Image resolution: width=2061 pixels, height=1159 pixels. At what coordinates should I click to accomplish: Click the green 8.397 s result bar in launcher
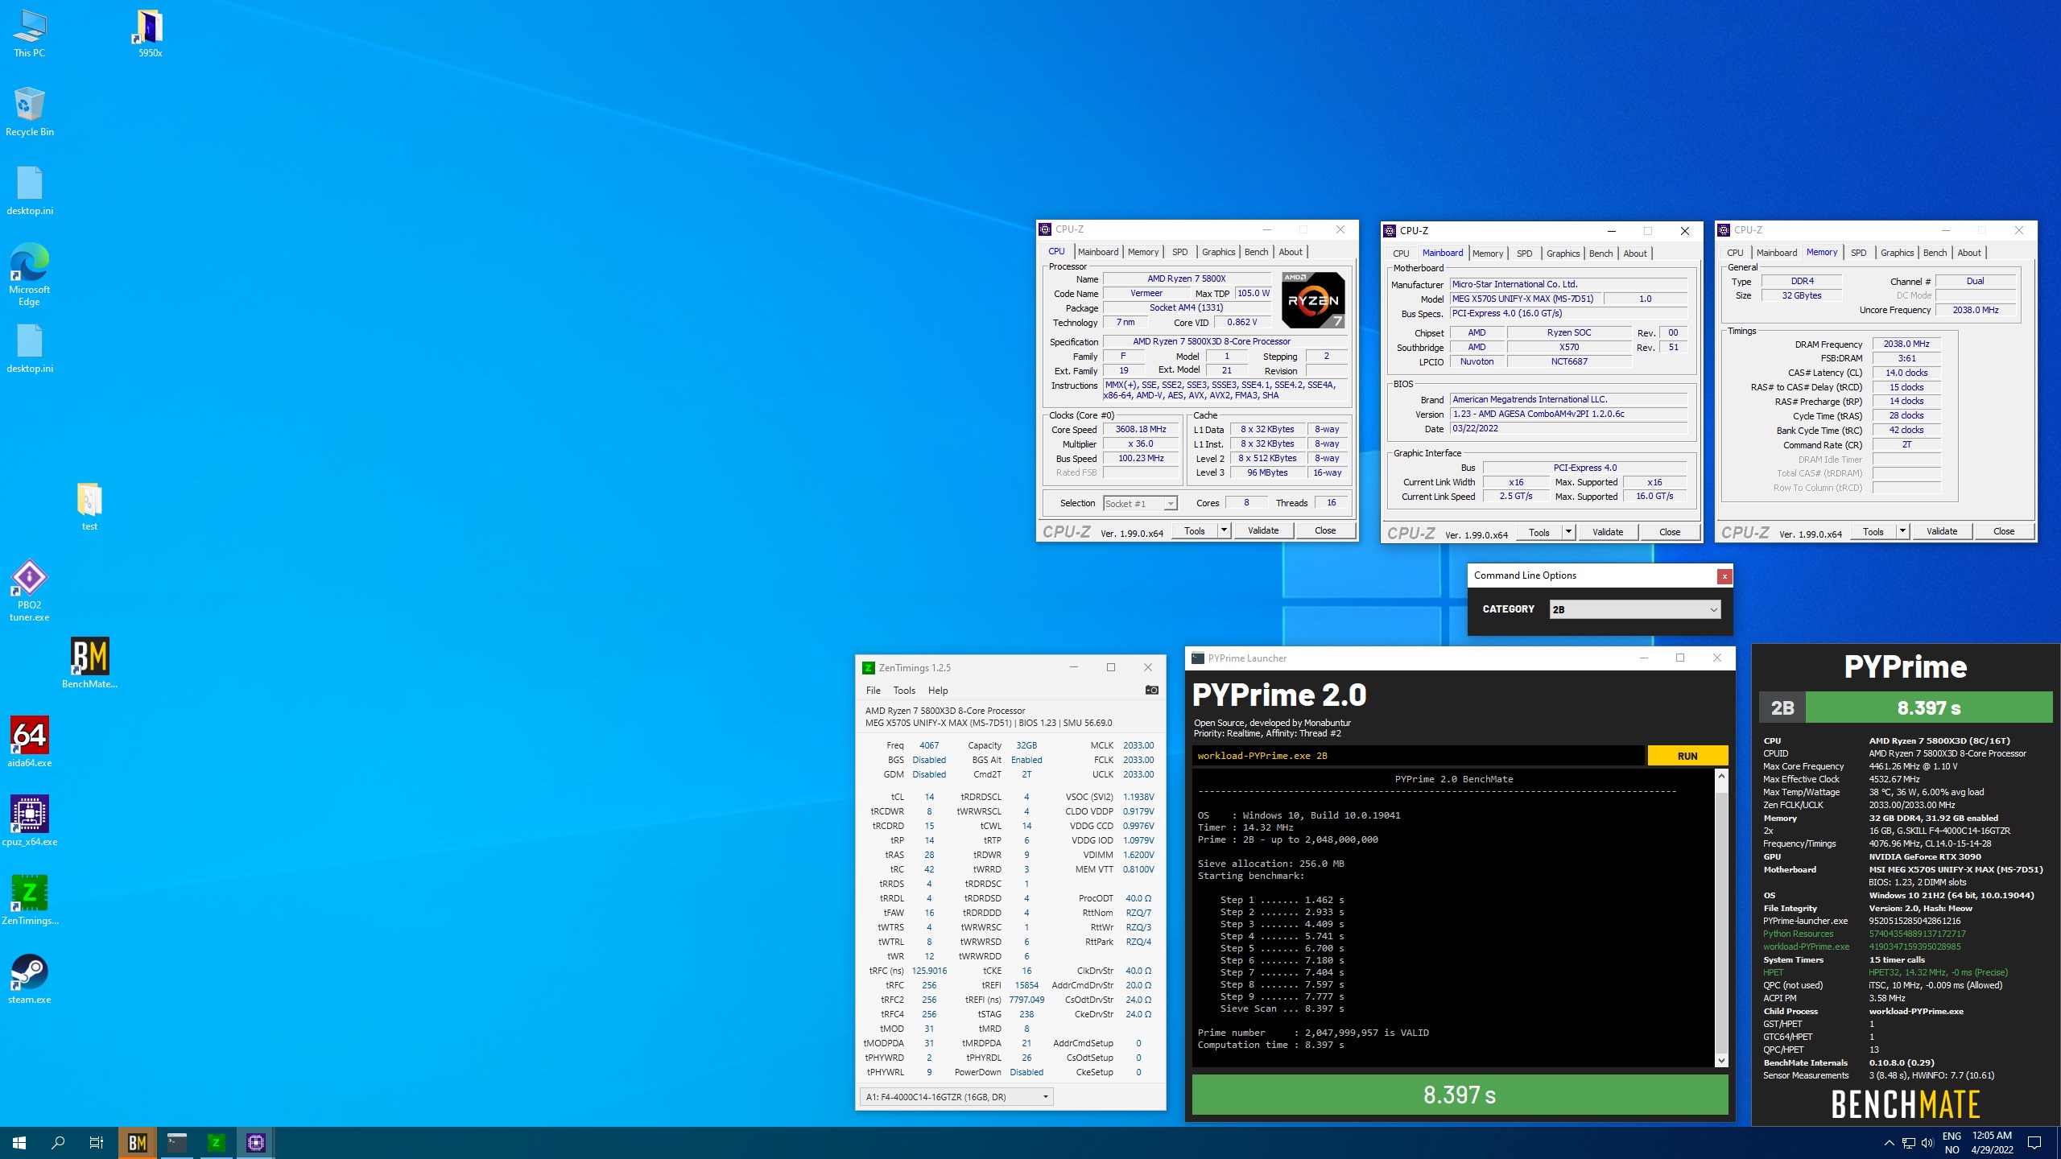[x=1460, y=1095]
